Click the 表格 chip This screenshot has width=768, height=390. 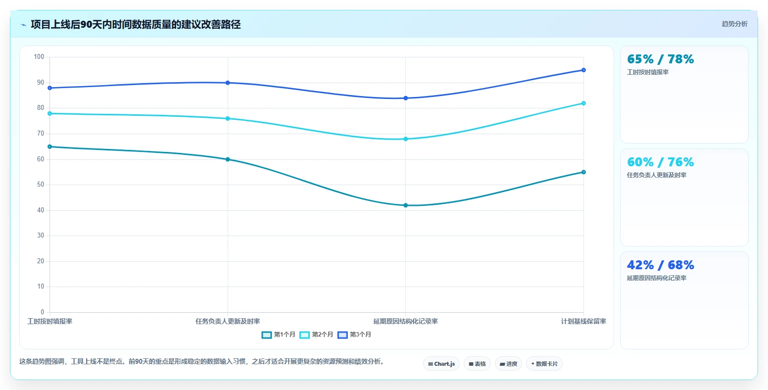tap(478, 364)
